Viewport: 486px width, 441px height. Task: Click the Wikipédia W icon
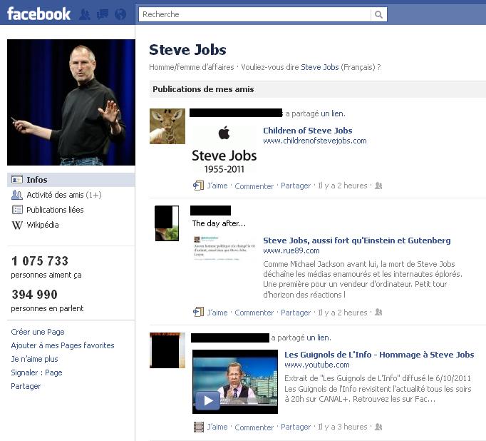17,225
